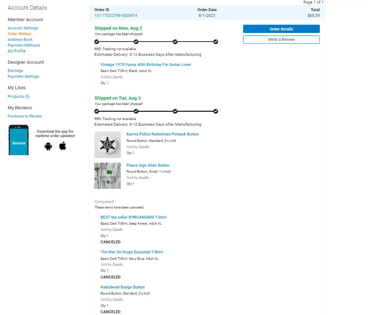Viewport: 374px width, 315px height.
Task: Click the Android app download icon
Action: (x=48, y=146)
